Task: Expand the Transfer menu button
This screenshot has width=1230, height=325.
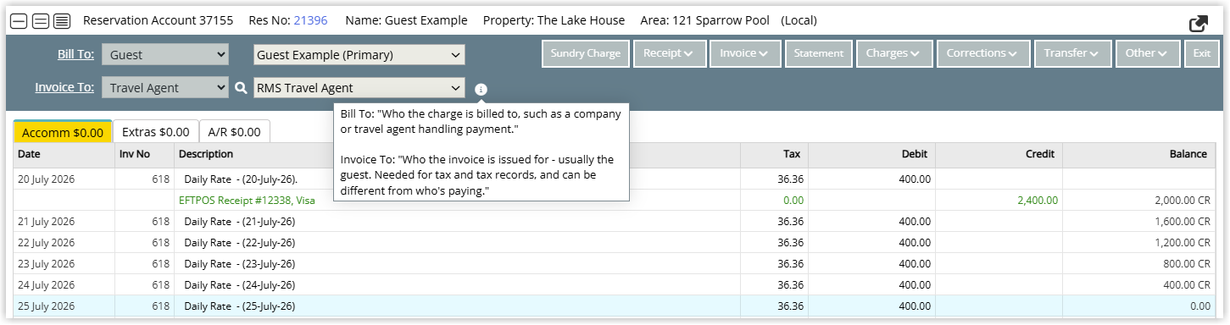Action: click(1072, 53)
